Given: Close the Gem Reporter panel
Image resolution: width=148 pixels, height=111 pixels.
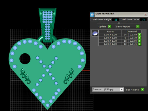Looking at the screenshot, I should (146, 14).
